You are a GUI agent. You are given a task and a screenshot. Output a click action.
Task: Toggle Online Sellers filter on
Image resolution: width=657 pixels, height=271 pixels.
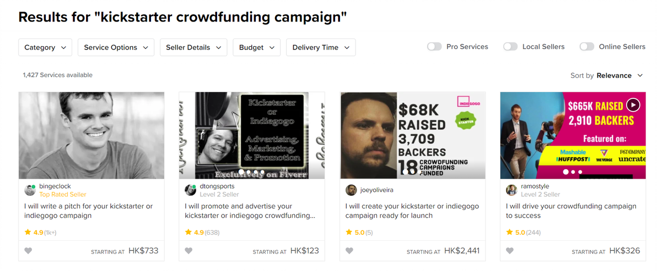587,47
